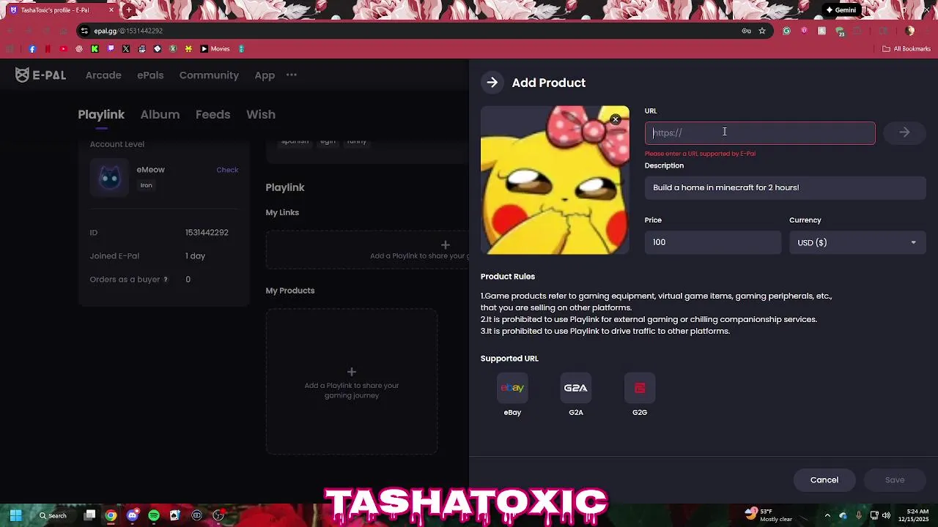Screen dimensions: 938x527
Task: Click the eMeow cat avatar icon
Action: coord(110,177)
